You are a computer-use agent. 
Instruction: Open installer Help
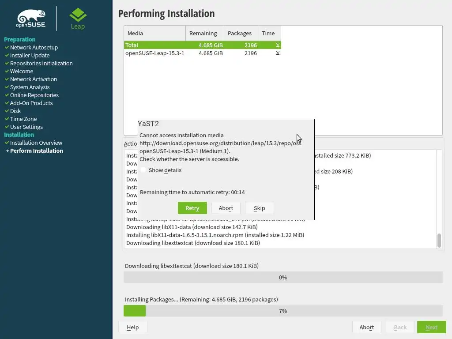132,327
